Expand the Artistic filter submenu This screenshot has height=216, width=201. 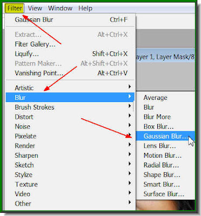click(x=70, y=88)
